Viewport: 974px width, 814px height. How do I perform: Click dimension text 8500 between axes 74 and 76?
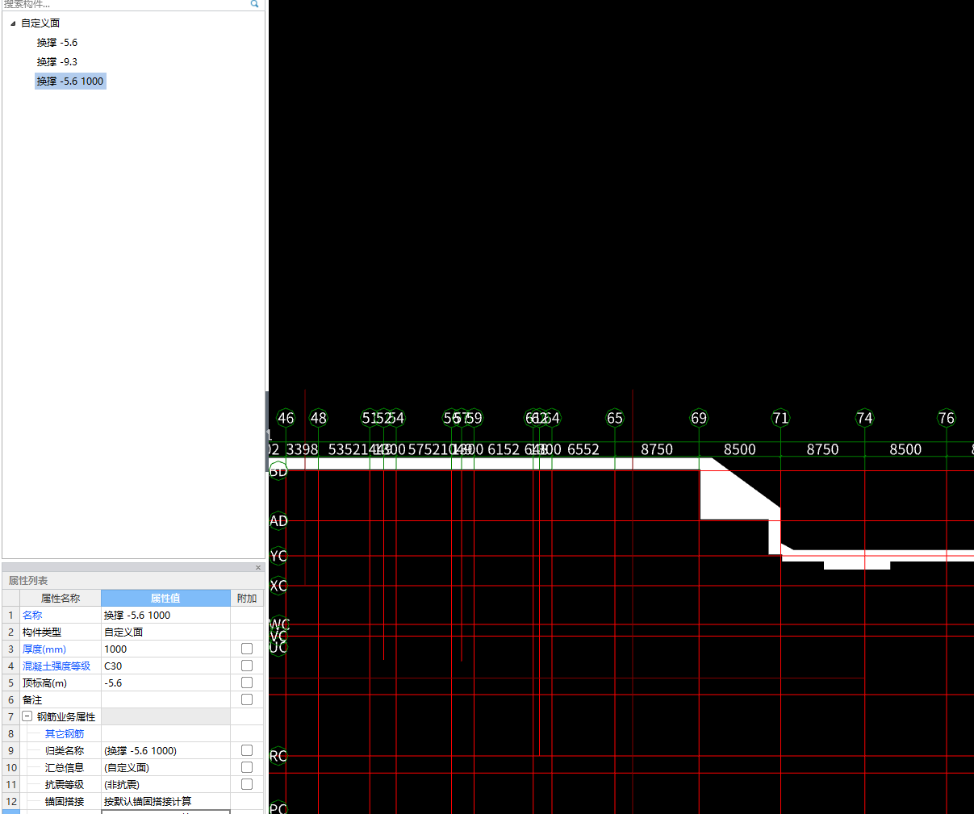click(x=905, y=449)
